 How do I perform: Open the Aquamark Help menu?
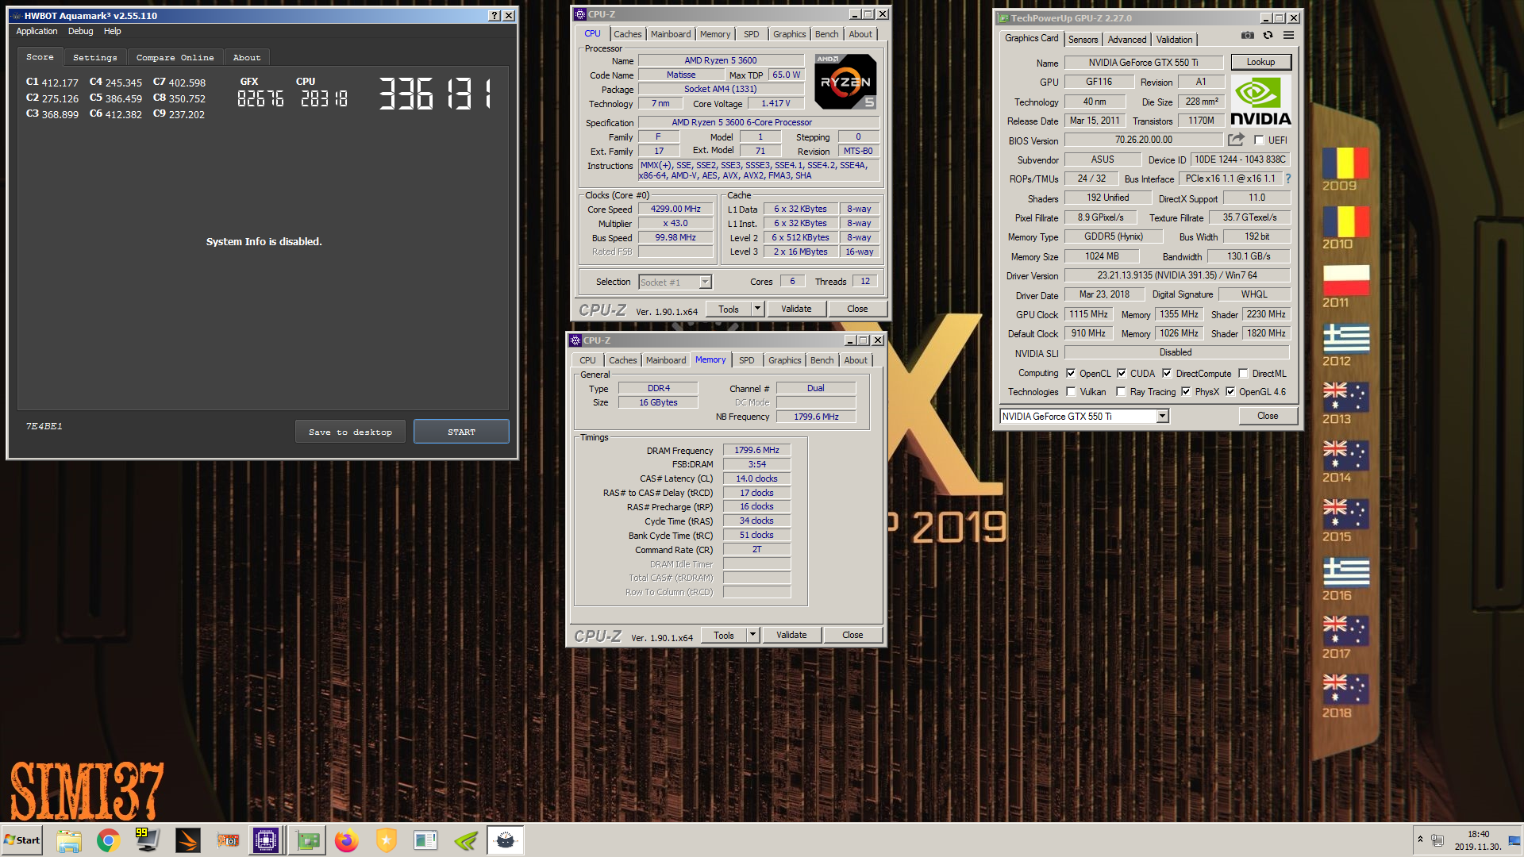click(x=113, y=32)
